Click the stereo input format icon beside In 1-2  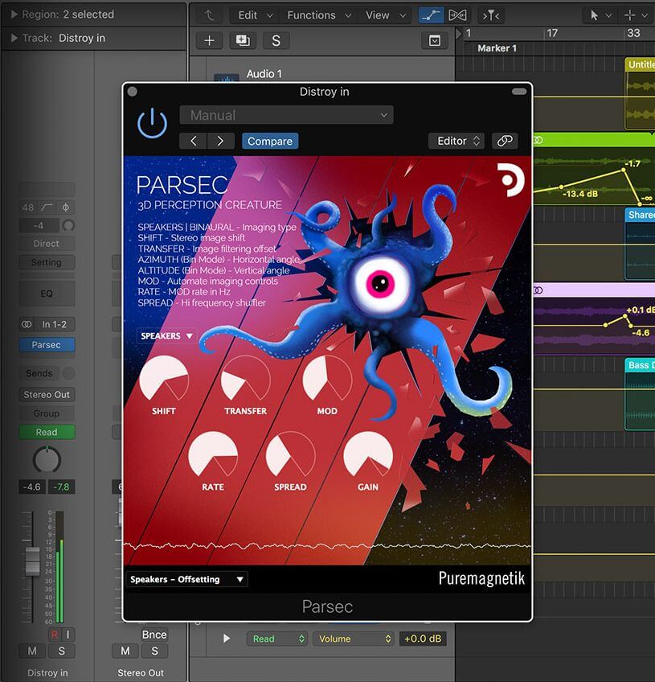(27, 324)
